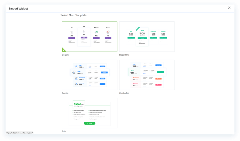The width and height of the screenshot is (240, 141).
Task: Click the person icon in Combo preview
Action: 76,66
